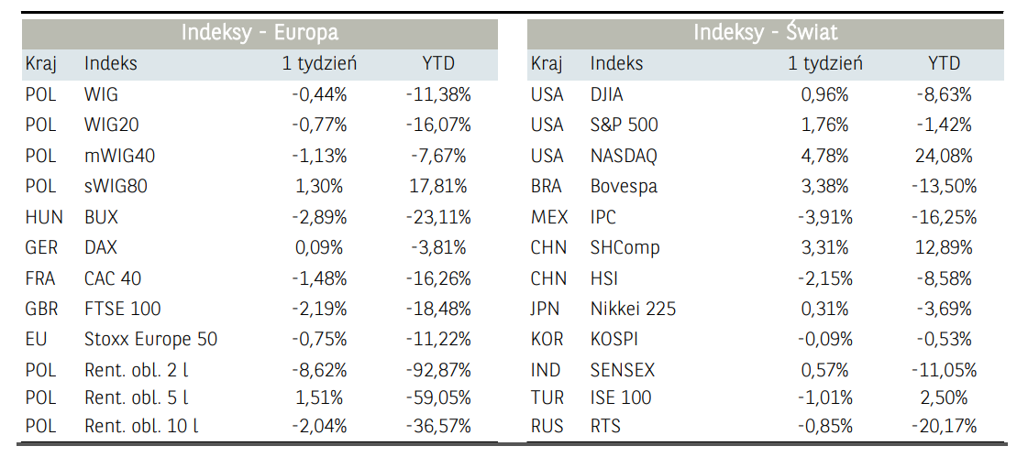Click the 'Indeksy - Europa' table header
This screenshot has height=457, width=1017.
pyautogui.click(x=260, y=33)
